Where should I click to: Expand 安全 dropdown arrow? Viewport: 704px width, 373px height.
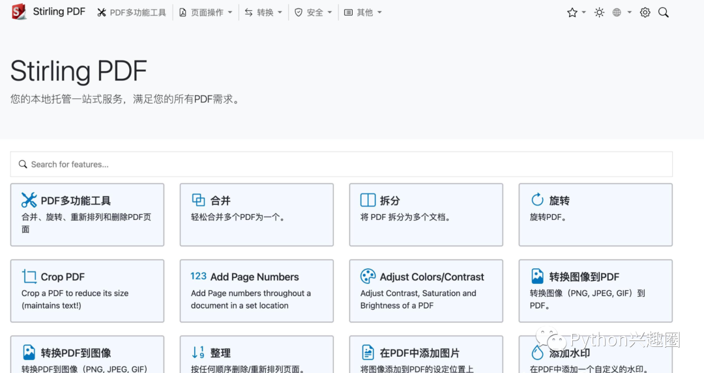click(330, 12)
